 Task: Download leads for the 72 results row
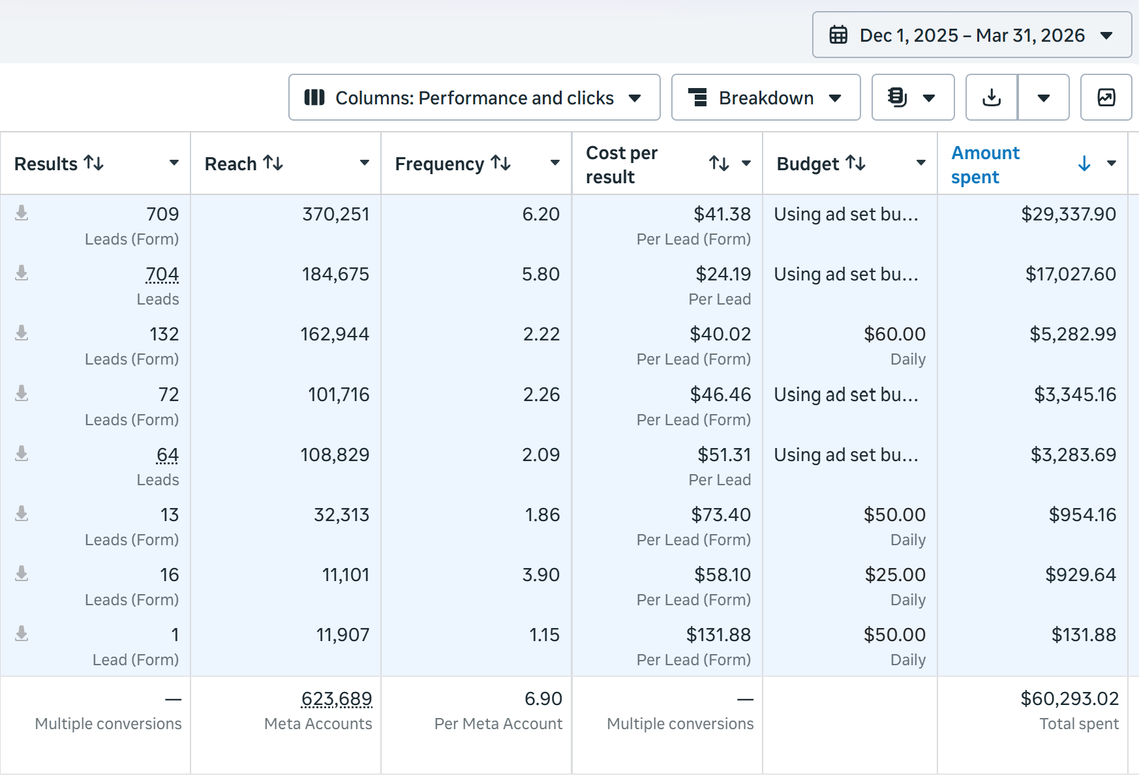pos(22,393)
